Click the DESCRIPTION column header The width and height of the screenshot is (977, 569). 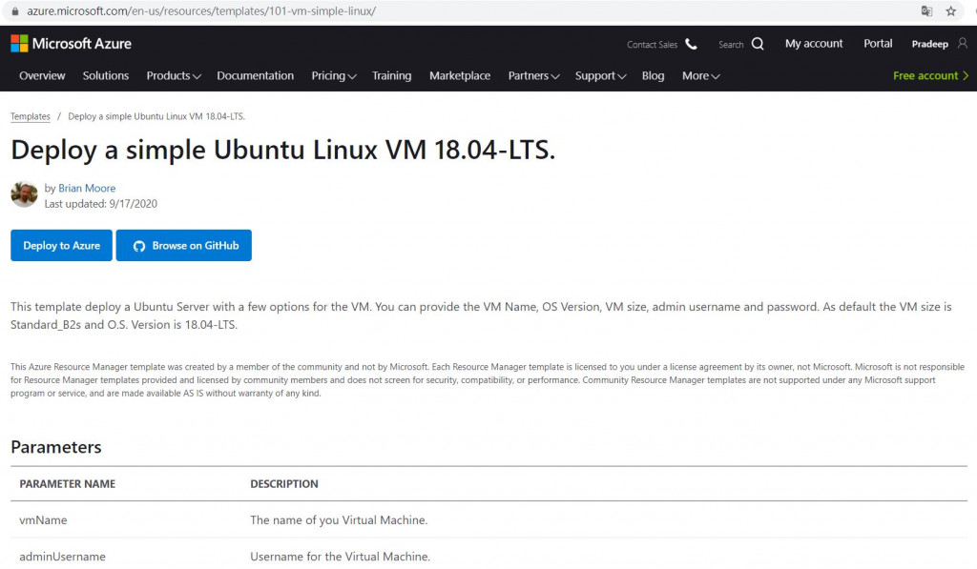tap(284, 484)
